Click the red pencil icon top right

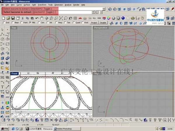pyautogui.click(x=173, y=9)
